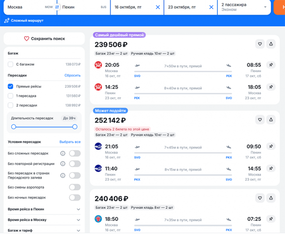Click the airline logo of 11:40 flight
This screenshot has width=285, height=234.
pos(98,168)
